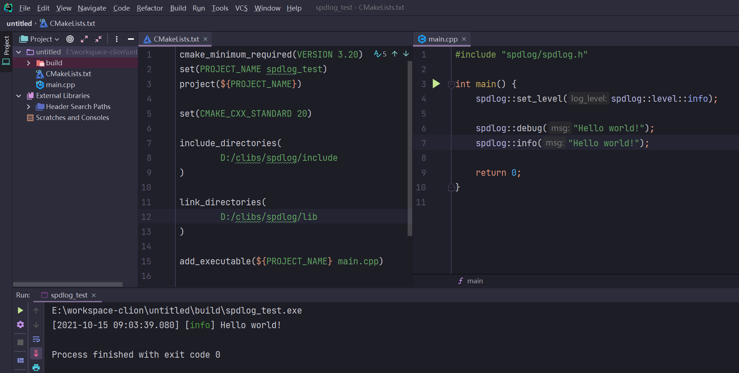Click the fold marker at main() opening
Screen dimensions: 739x373
(x=451, y=84)
